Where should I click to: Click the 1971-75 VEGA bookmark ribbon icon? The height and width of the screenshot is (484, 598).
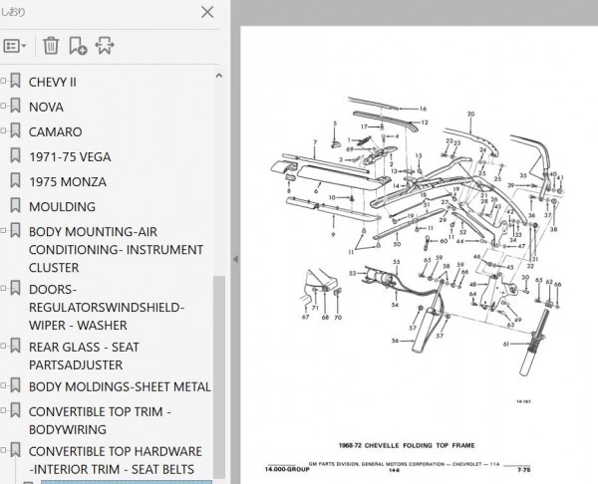[x=15, y=155]
